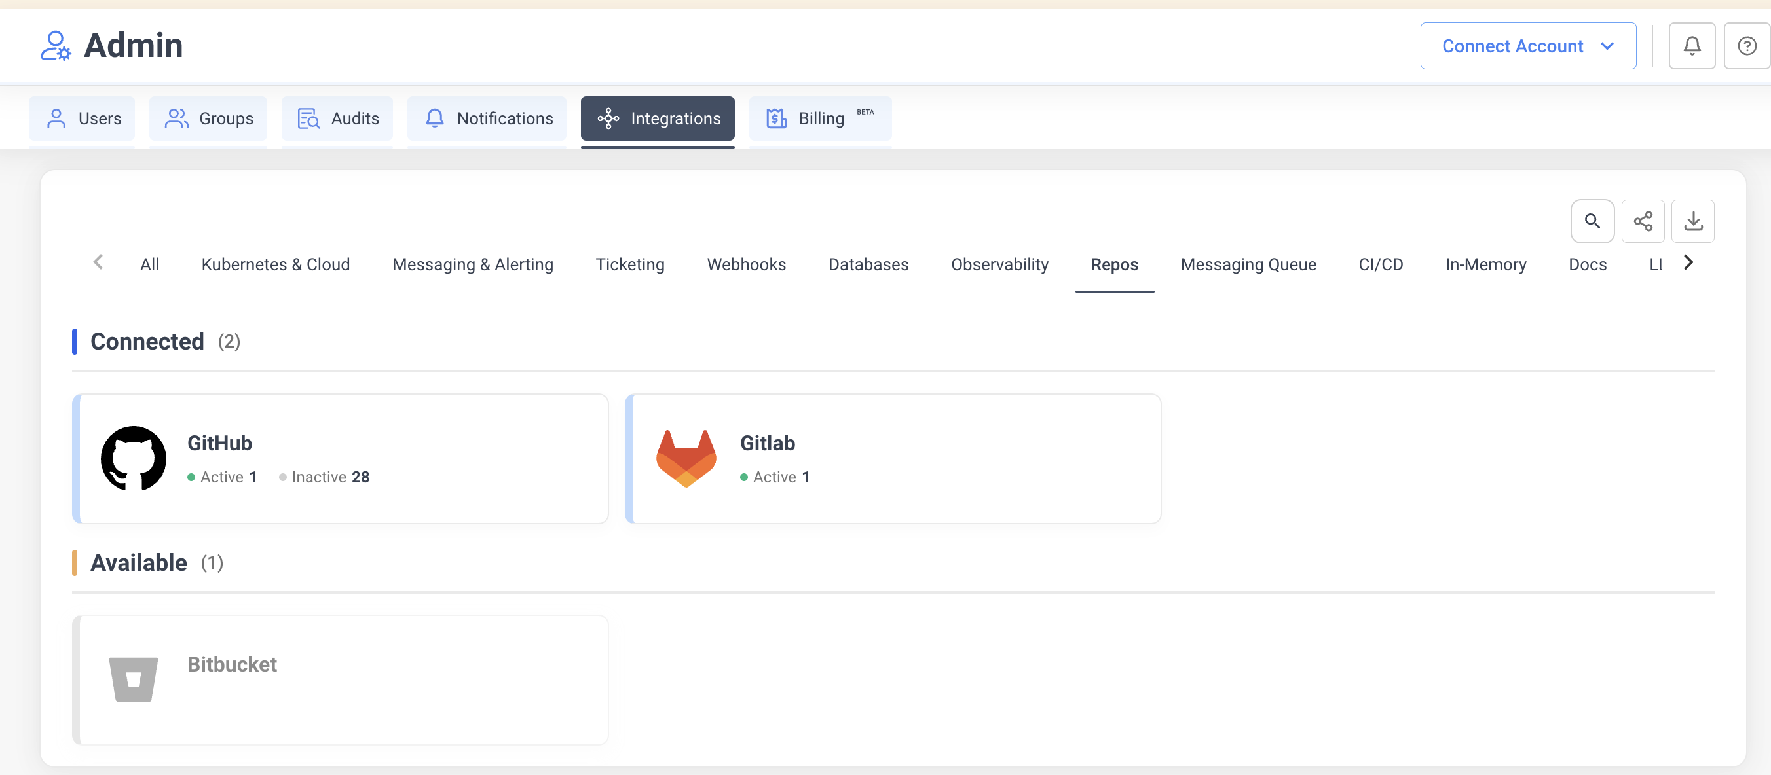Click the Gitlab fox logo icon
The width and height of the screenshot is (1771, 775).
point(687,458)
